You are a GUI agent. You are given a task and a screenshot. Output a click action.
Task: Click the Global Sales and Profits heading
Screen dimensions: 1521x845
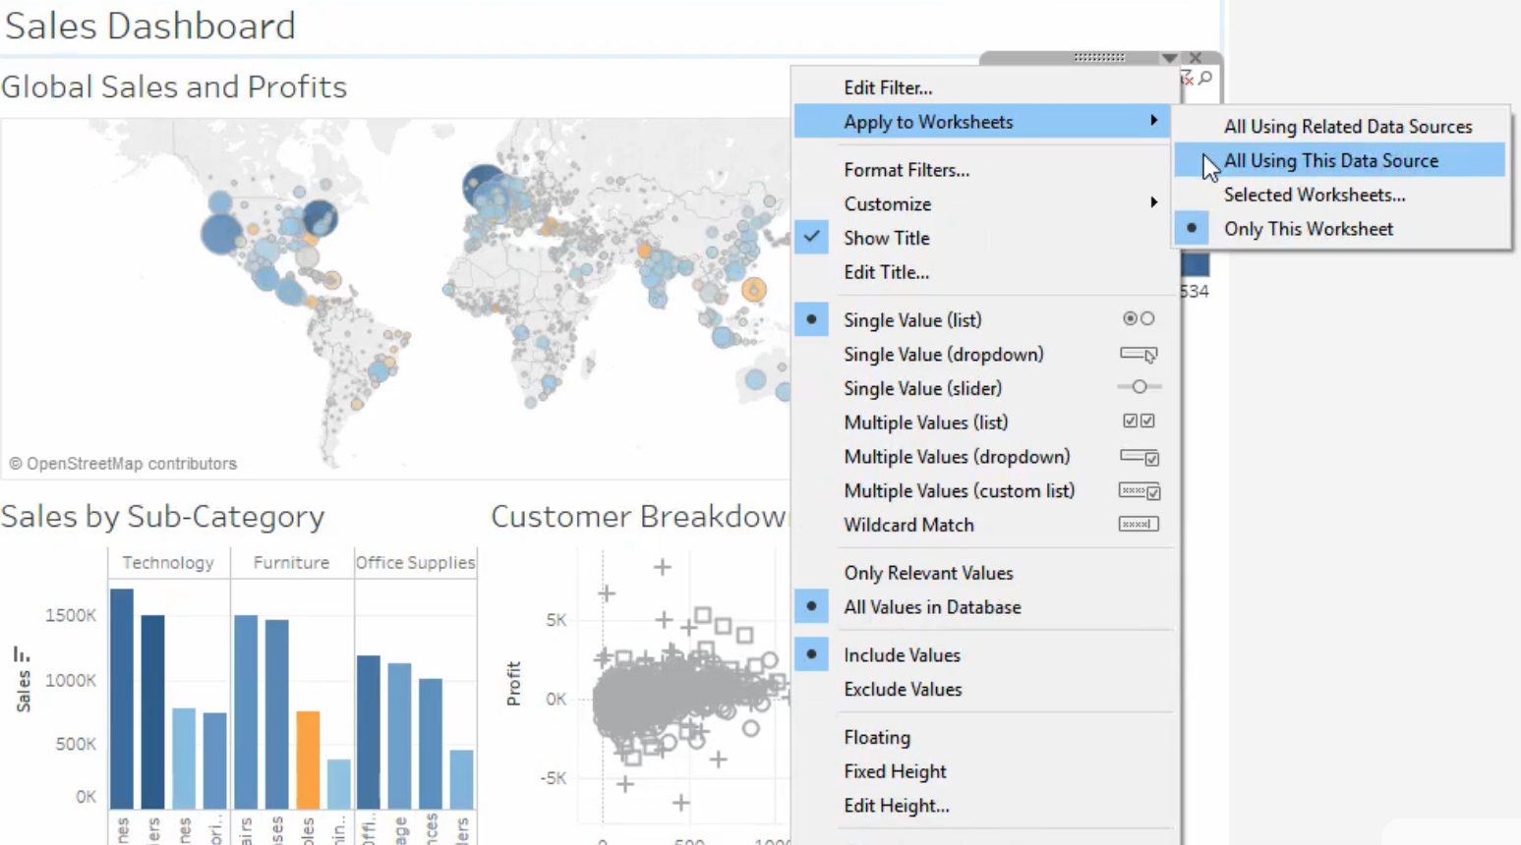click(x=174, y=87)
